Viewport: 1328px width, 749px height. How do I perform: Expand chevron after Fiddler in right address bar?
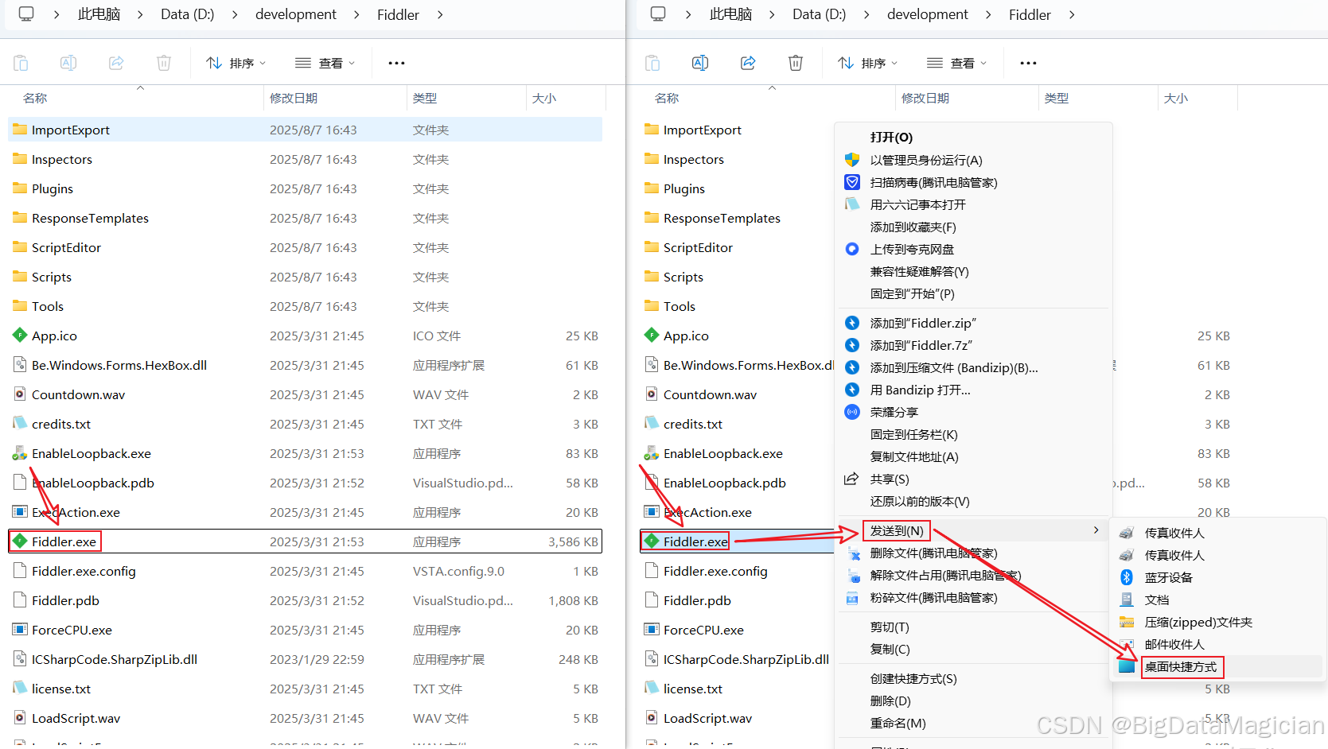(1072, 14)
